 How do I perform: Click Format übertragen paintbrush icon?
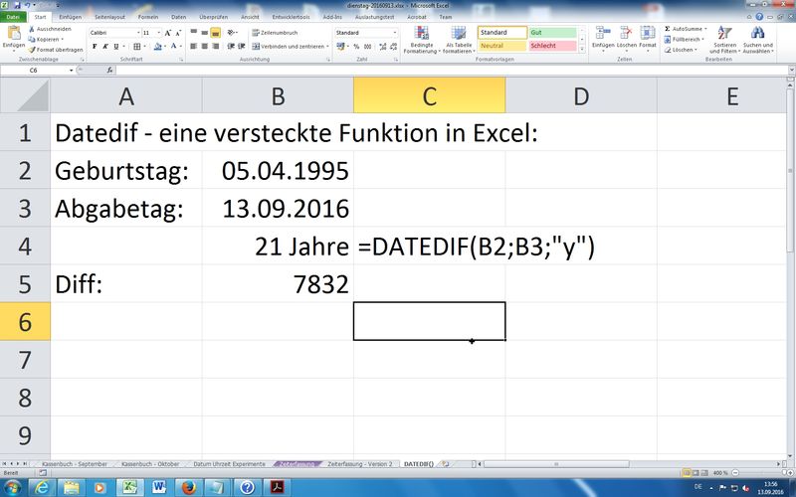(32, 50)
